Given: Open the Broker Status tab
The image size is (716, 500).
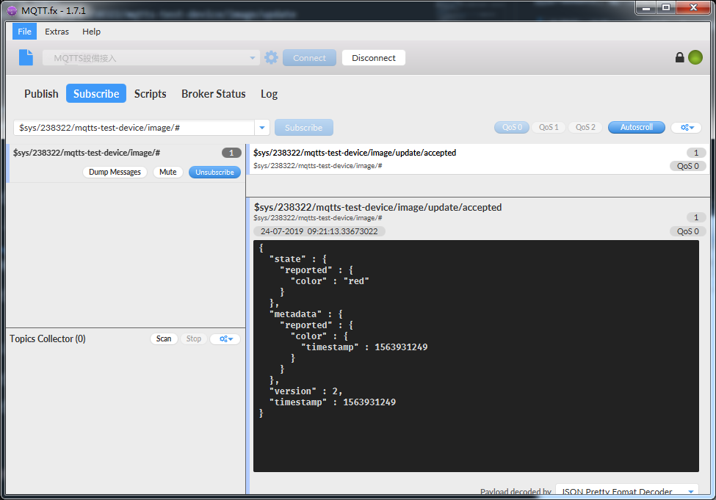Looking at the screenshot, I should point(213,93).
